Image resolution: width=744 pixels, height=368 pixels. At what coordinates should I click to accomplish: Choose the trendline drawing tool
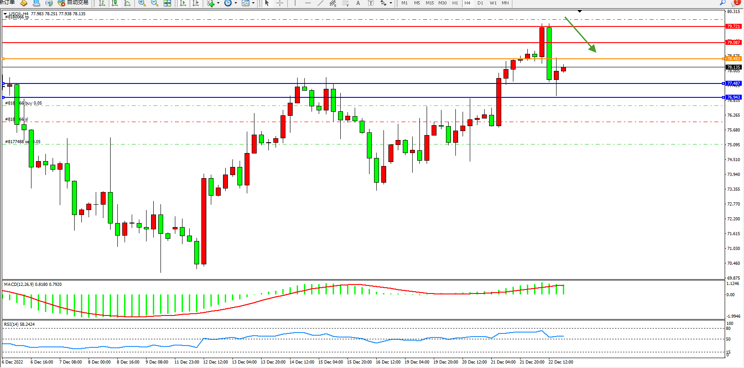point(320,3)
